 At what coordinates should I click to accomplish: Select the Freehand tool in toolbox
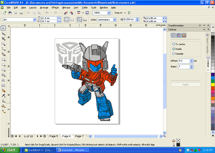[x=3, y=49]
